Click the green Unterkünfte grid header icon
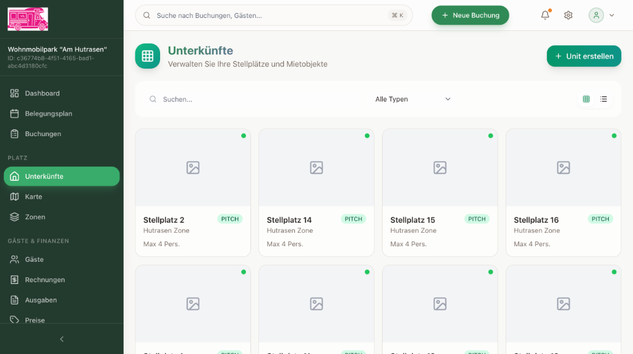The height and width of the screenshot is (354, 633). (x=147, y=56)
